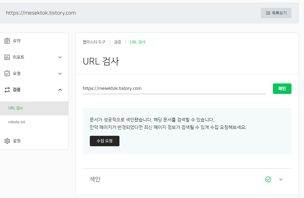This screenshot has height=198, width=304.
Task: Expand the 리포트 menu chevron
Action: coord(60,57)
